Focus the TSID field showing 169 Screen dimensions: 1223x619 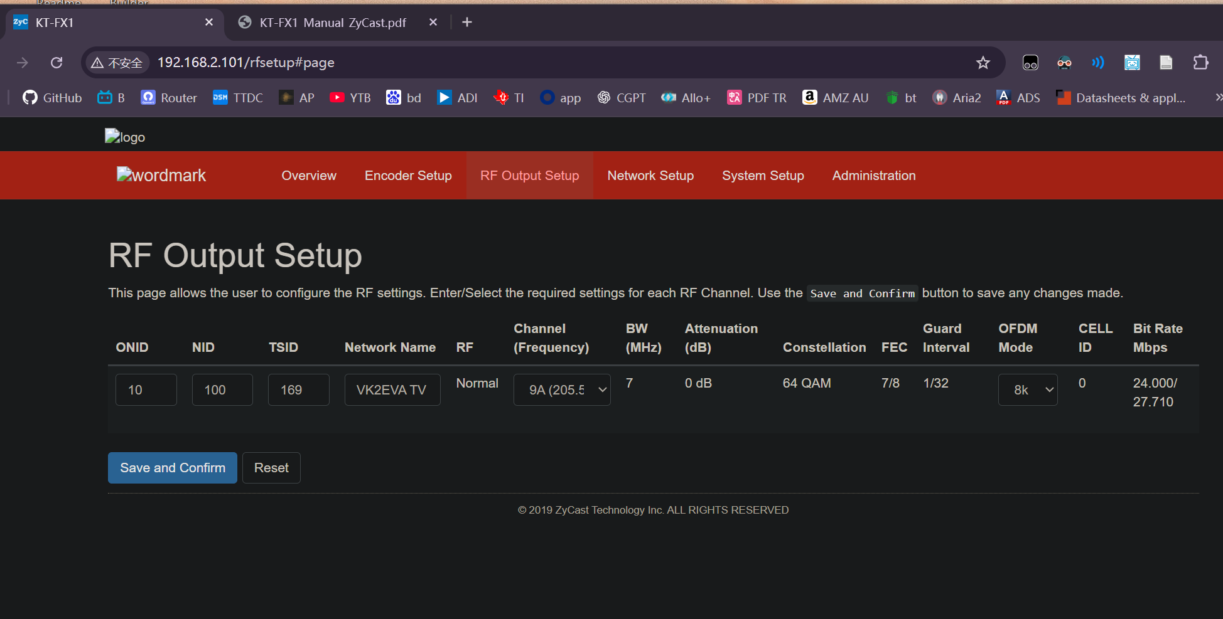(x=298, y=390)
